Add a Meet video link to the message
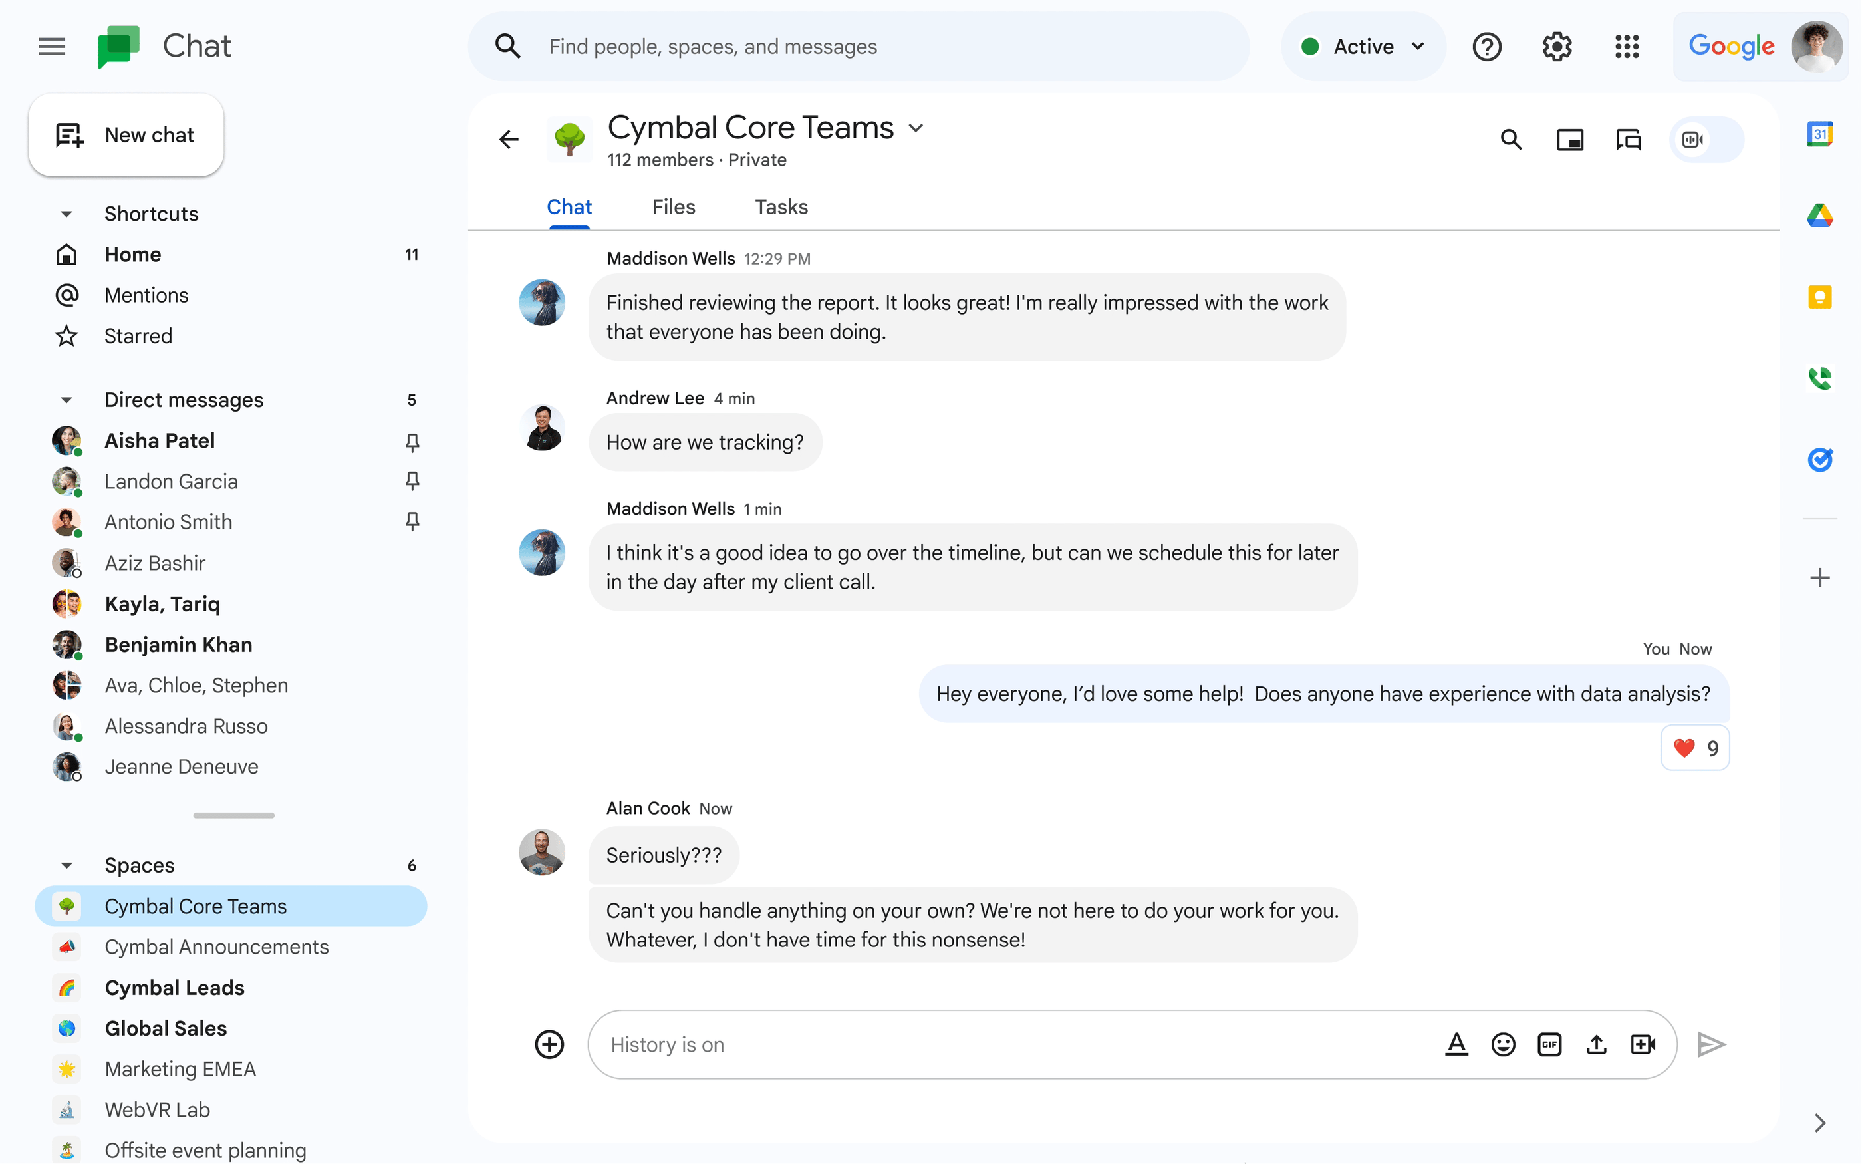The width and height of the screenshot is (1862, 1164). 1643,1044
